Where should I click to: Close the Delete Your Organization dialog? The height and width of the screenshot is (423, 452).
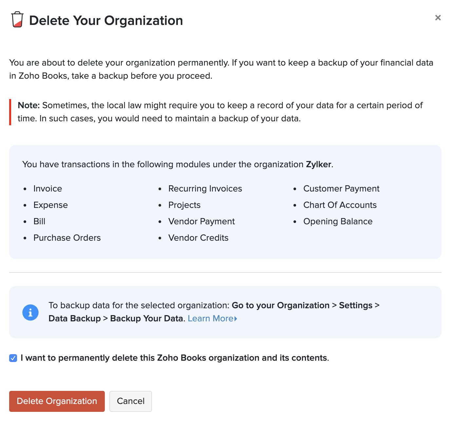[438, 18]
